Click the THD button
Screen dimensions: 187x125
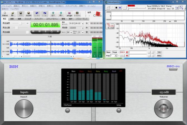[159, 52]
